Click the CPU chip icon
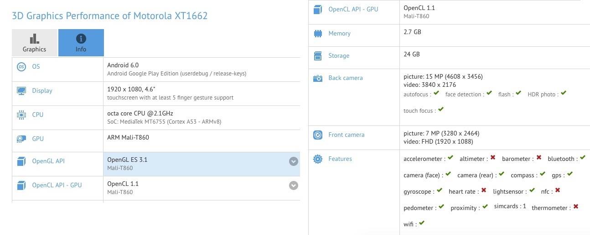The height and width of the screenshot is (235, 590). tap(21, 115)
